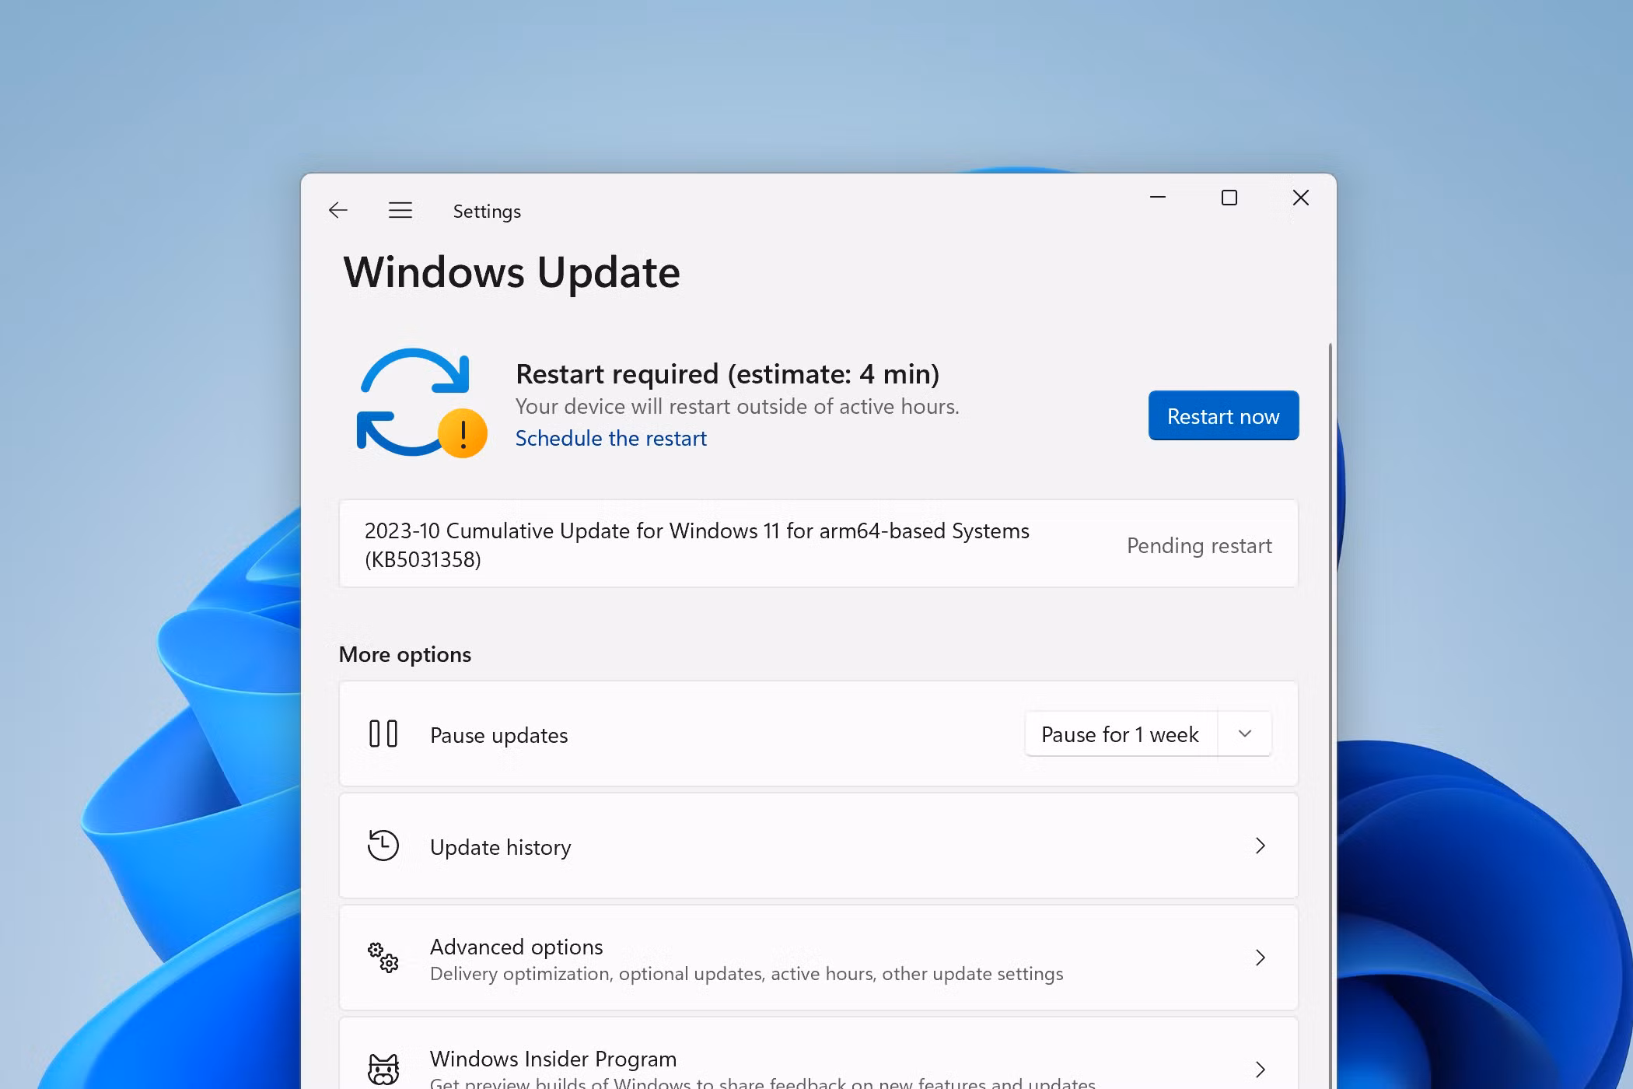Minimize the Settings window
The height and width of the screenshot is (1089, 1633).
pos(1158,198)
